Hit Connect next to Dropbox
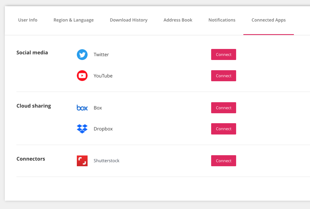 click(x=224, y=129)
